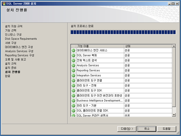This screenshot has width=181, height=136.
Task: Click the 클라이언트 도구 SDK feature name
Action: click(90, 90)
